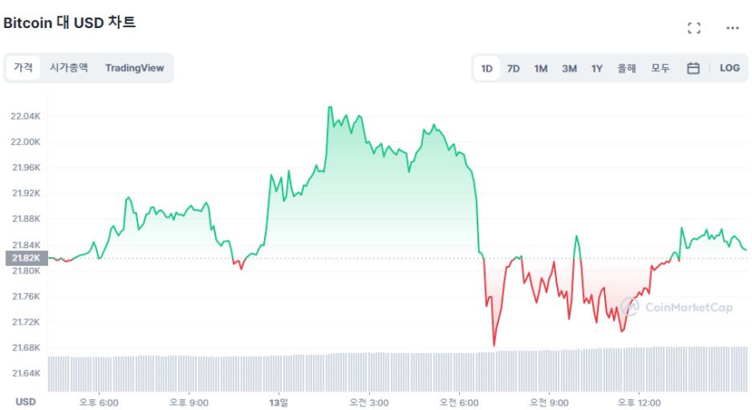Open the calendar date range picker
Image resolution: width=752 pixels, height=410 pixels.
(x=693, y=68)
